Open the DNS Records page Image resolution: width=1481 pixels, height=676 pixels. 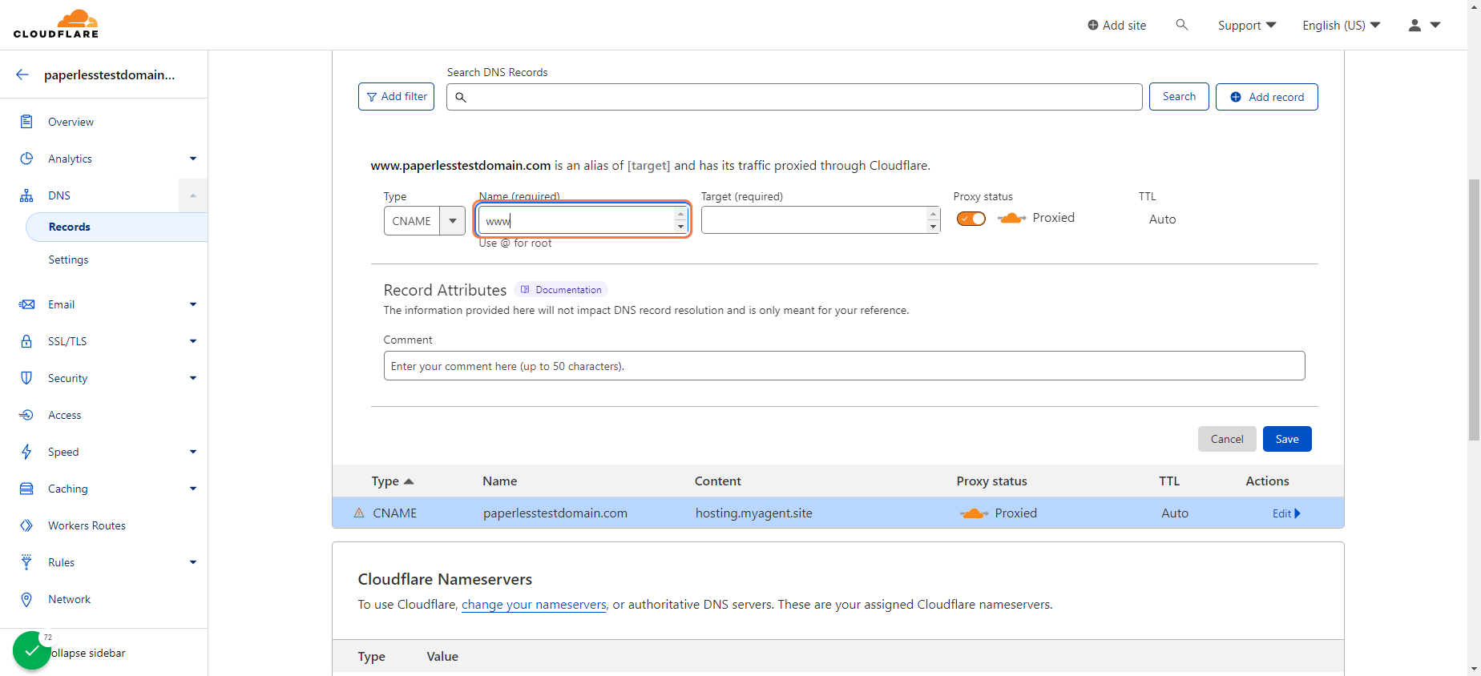tap(117, 227)
